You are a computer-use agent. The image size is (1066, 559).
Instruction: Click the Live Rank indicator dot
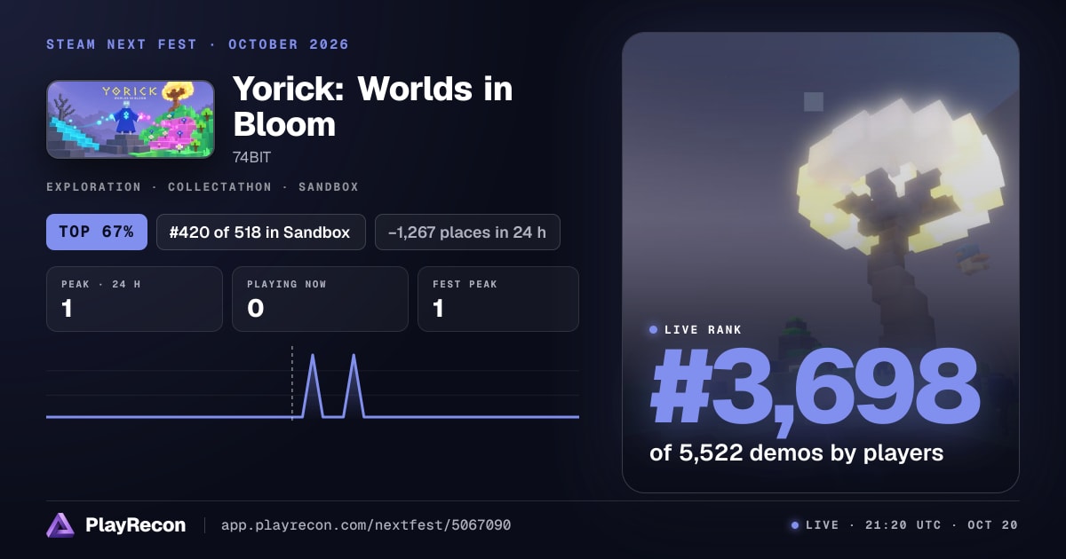click(654, 329)
